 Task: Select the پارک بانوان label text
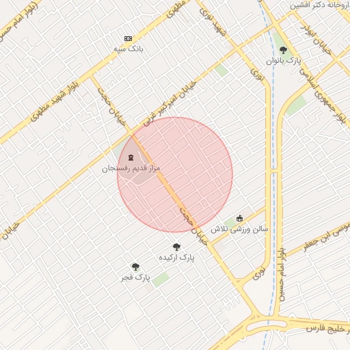click(284, 61)
